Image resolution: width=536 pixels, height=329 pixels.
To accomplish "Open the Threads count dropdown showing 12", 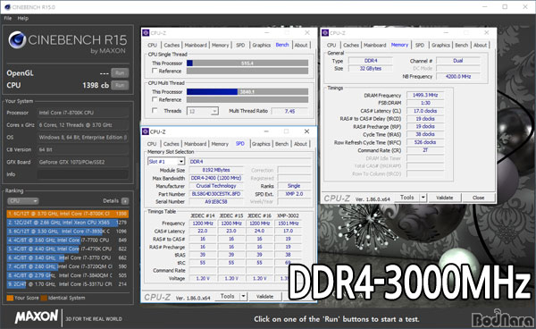I will 203,111.
